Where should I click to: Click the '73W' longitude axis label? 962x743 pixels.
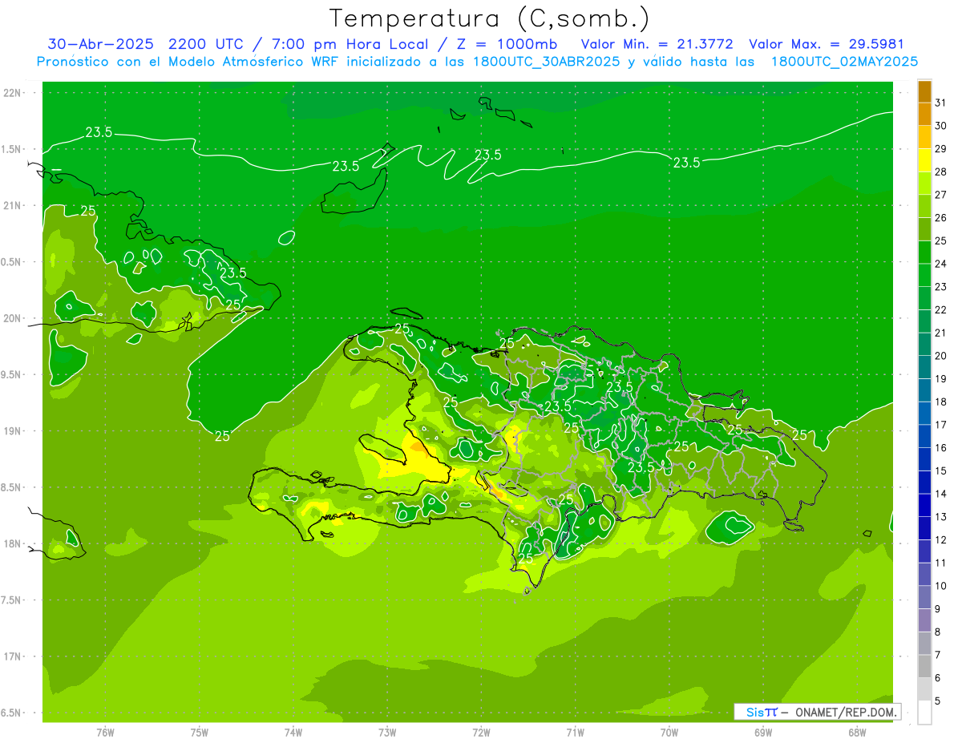[387, 733]
